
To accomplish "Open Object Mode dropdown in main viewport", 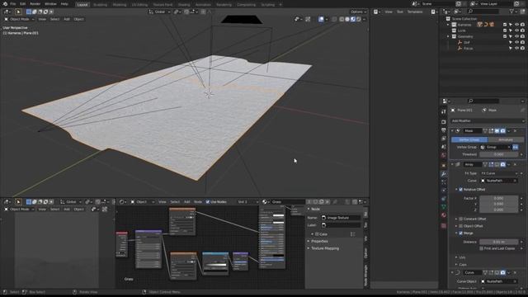I will 19,19.
